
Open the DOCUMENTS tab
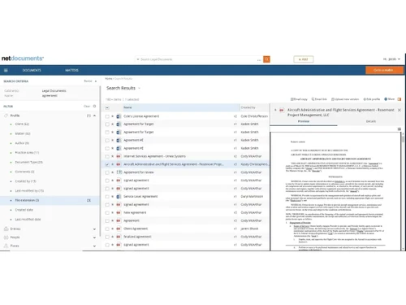click(x=32, y=70)
